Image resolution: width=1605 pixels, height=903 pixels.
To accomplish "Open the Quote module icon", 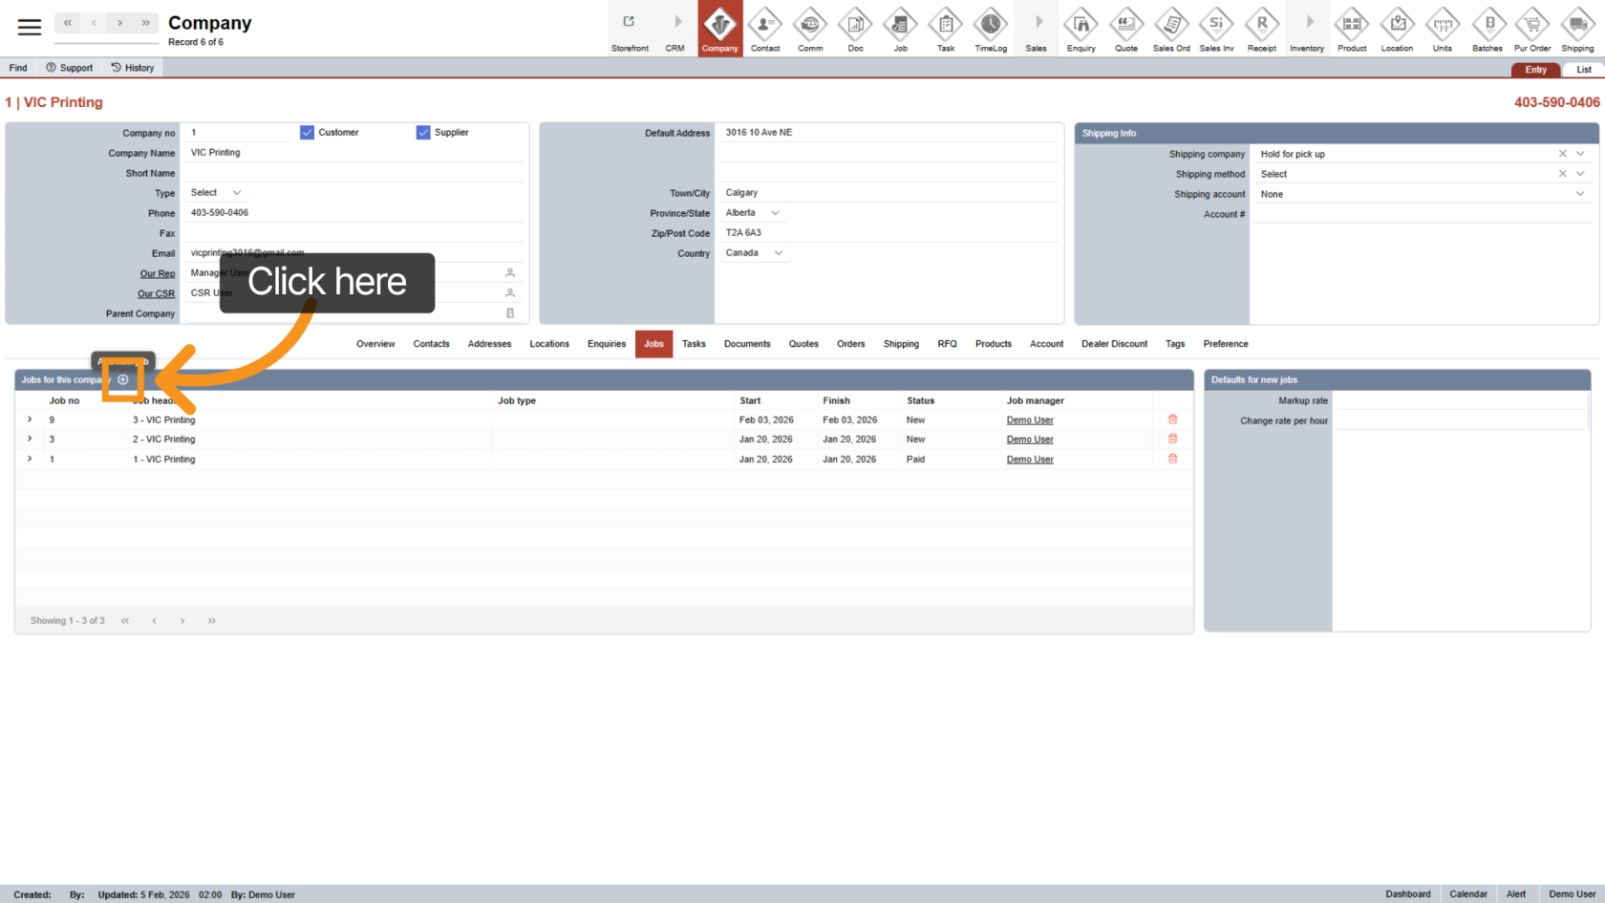I will (1126, 29).
